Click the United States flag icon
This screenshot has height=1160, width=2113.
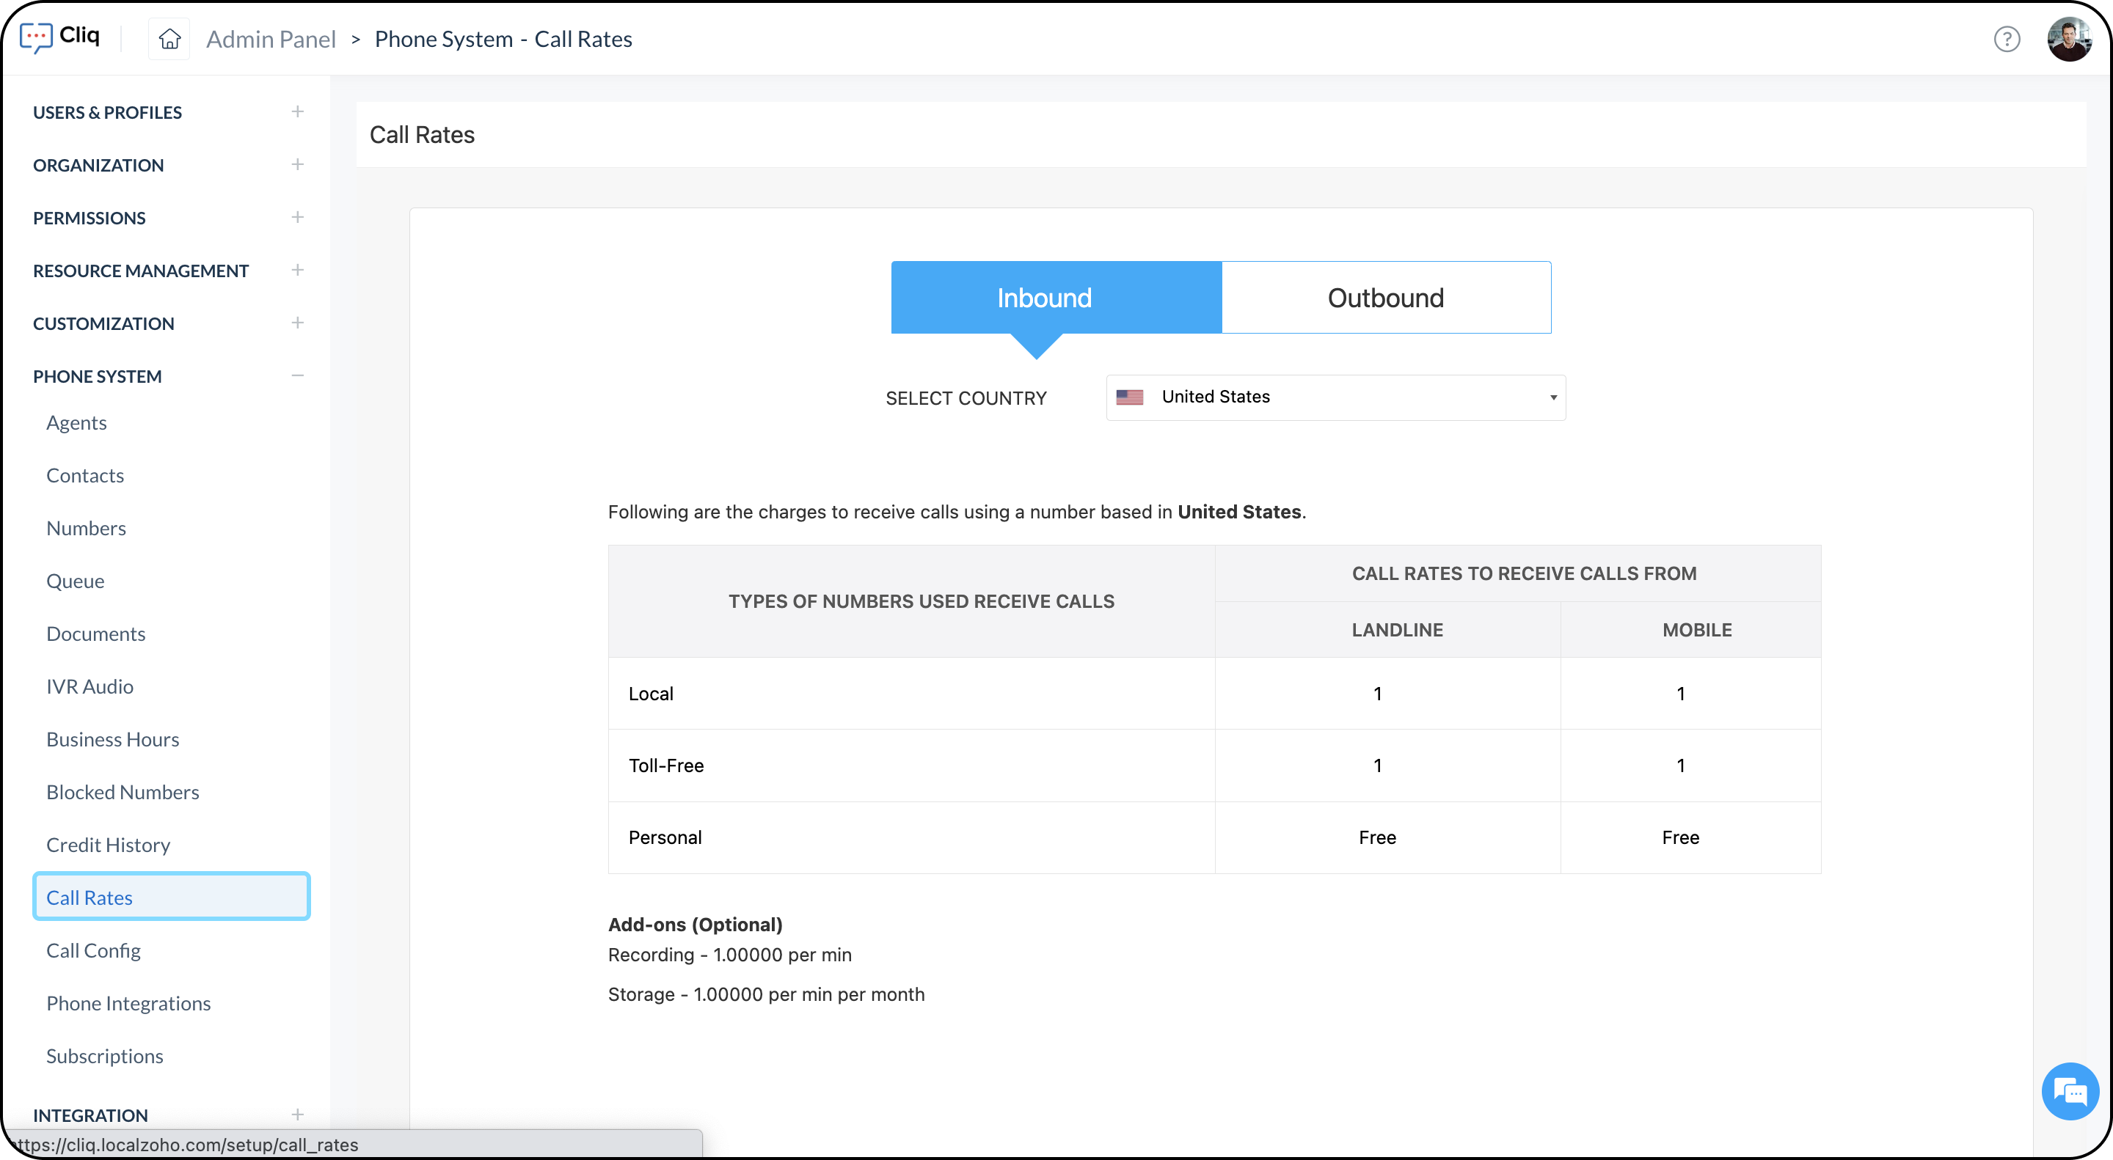1130,397
